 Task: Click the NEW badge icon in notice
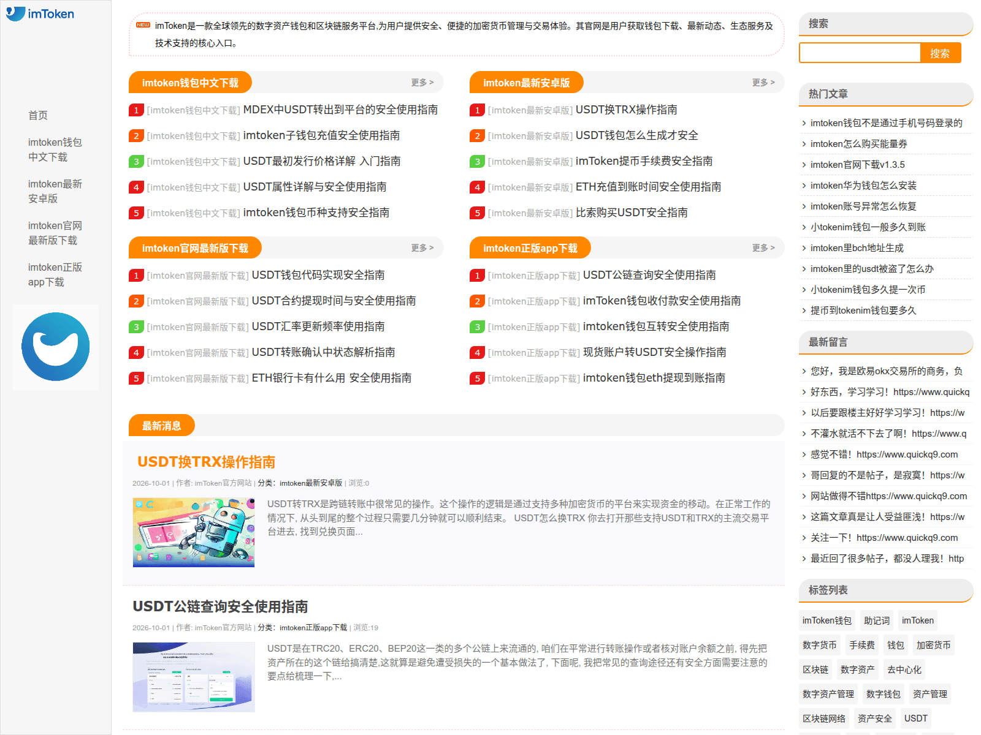(x=143, y=25)
